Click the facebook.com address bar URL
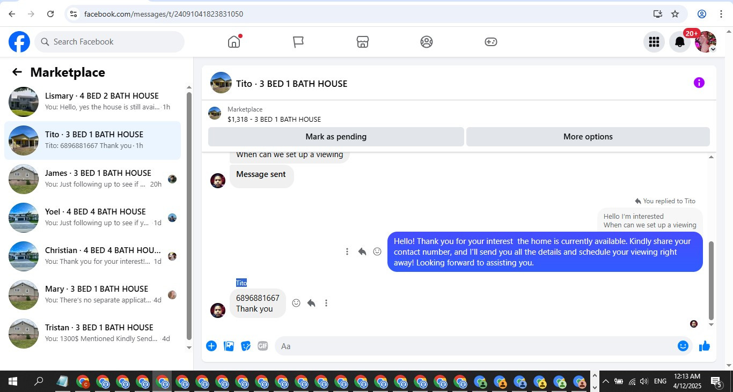733x392 pixels. click(x=164, y=14)
